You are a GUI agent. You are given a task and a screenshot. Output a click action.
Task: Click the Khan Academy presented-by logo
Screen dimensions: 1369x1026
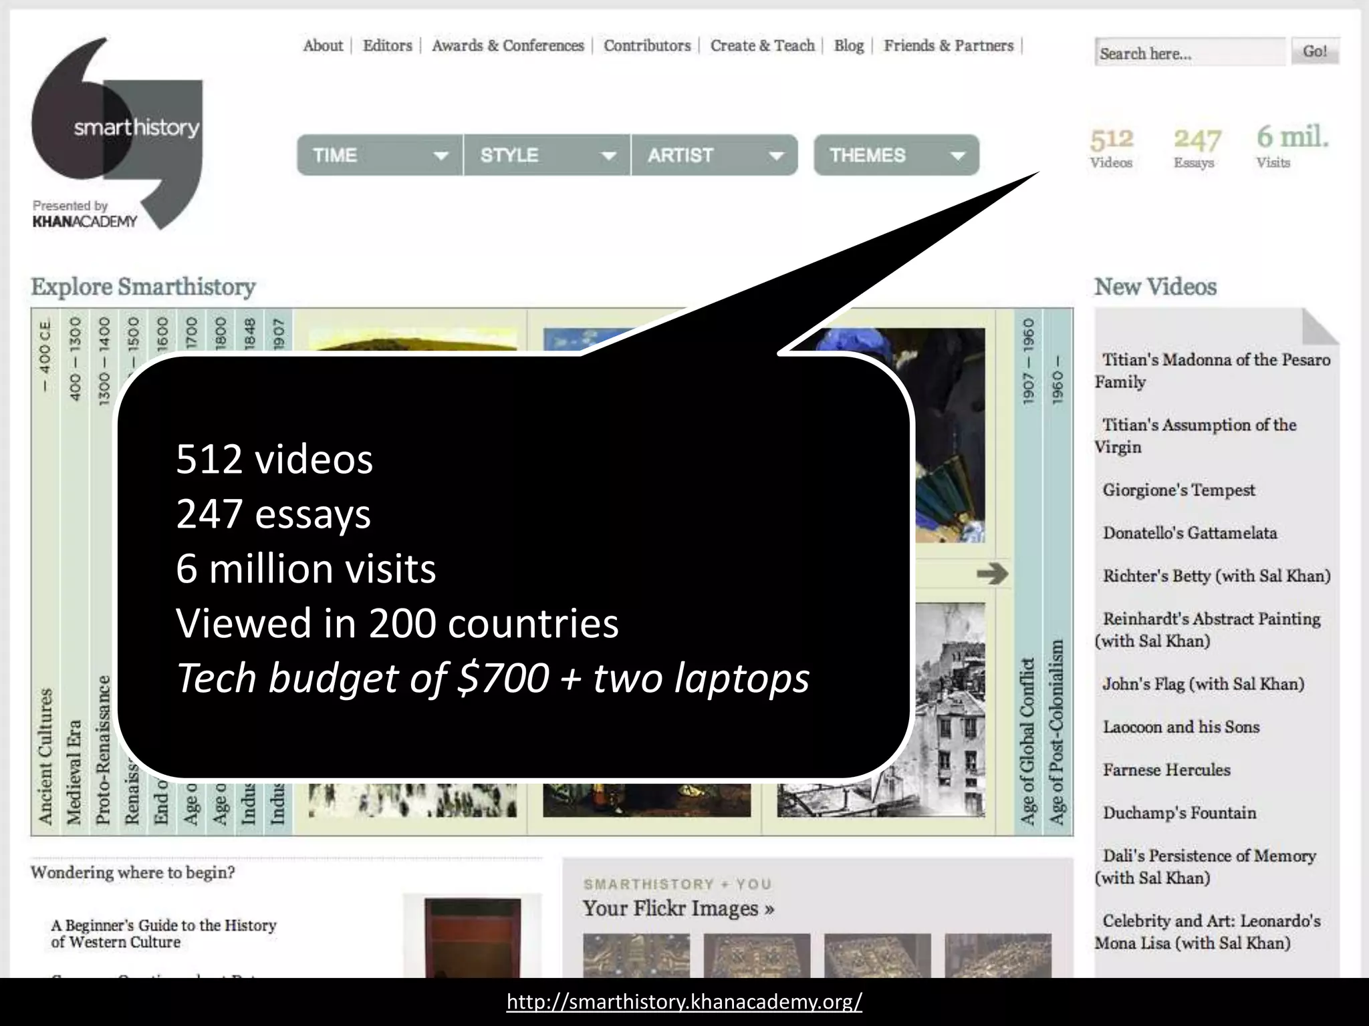coord(84,214)
